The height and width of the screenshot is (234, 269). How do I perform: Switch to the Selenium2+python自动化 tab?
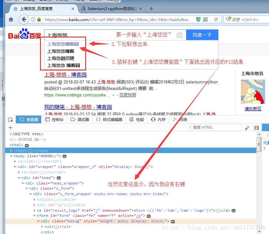(x=112, y=9)
